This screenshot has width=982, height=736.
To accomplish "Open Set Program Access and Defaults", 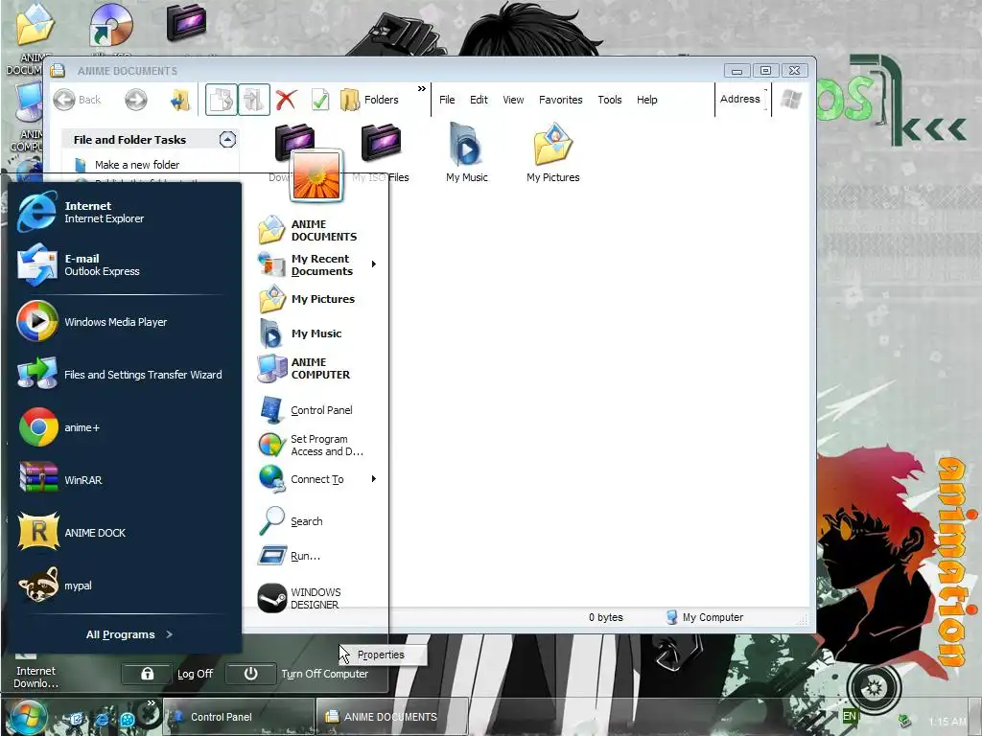I will (x=316, y=445).
